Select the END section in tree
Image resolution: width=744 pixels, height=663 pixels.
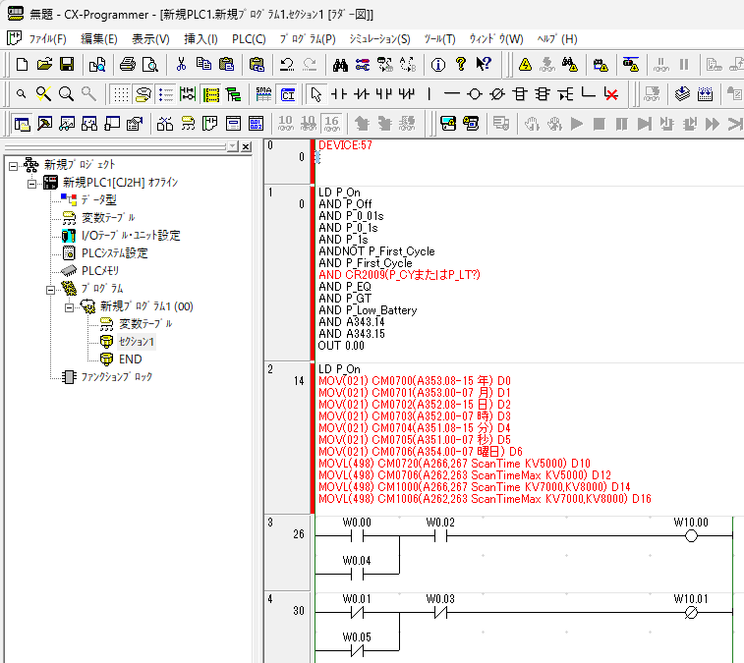coord(130,359)
